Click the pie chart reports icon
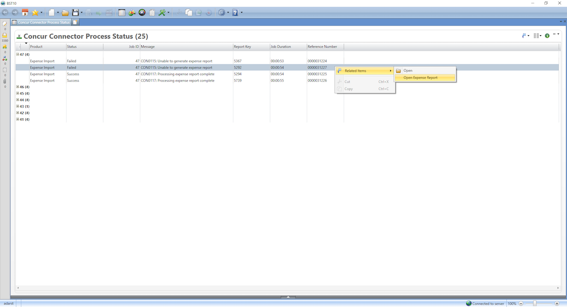Image resolution: width=567 pixels, height=307 pixels. tap(132, 13)
